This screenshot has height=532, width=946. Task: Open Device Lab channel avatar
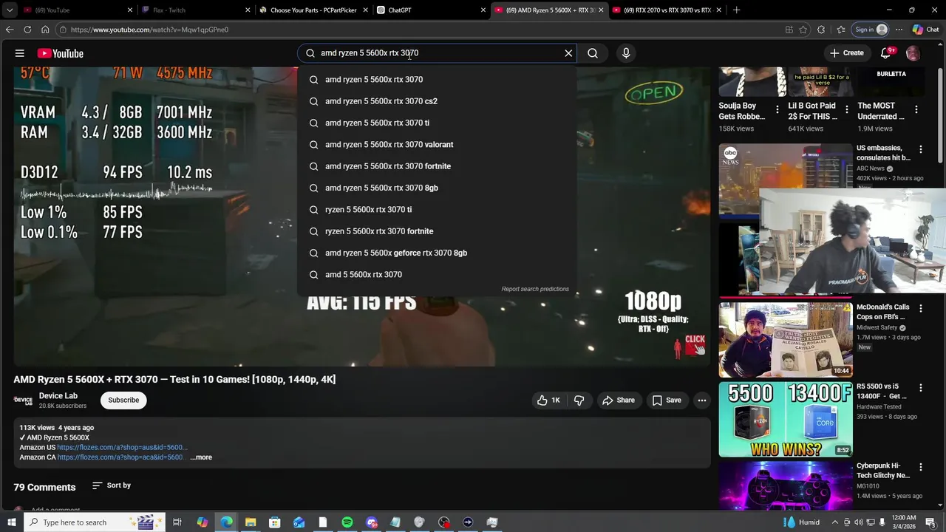coord(23,400)
